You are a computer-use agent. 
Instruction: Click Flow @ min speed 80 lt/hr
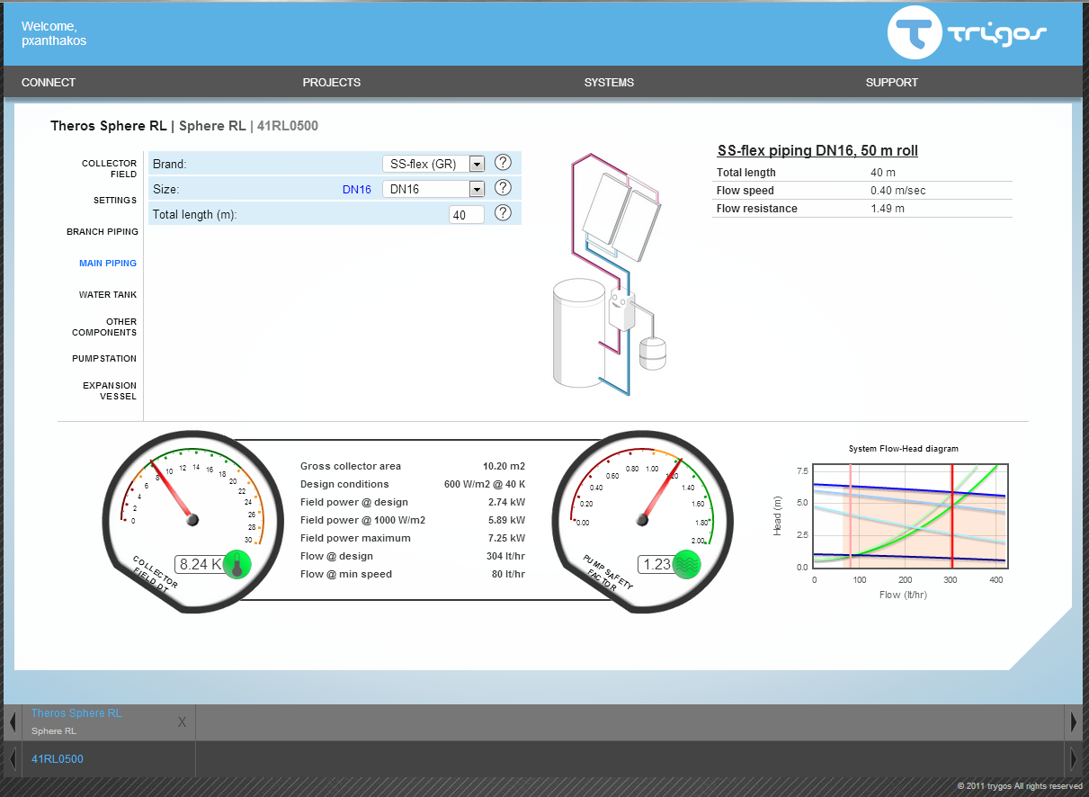508,574
